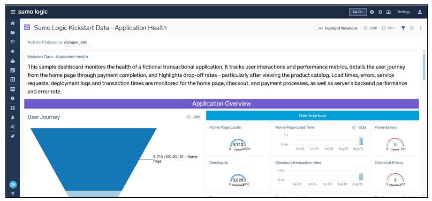Open Recents clock icon in sidebar
Screen dimensions: 432x201
[x=13, y=42]
